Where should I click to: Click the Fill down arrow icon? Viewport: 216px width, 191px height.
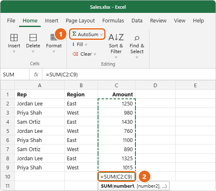point(74,44)
